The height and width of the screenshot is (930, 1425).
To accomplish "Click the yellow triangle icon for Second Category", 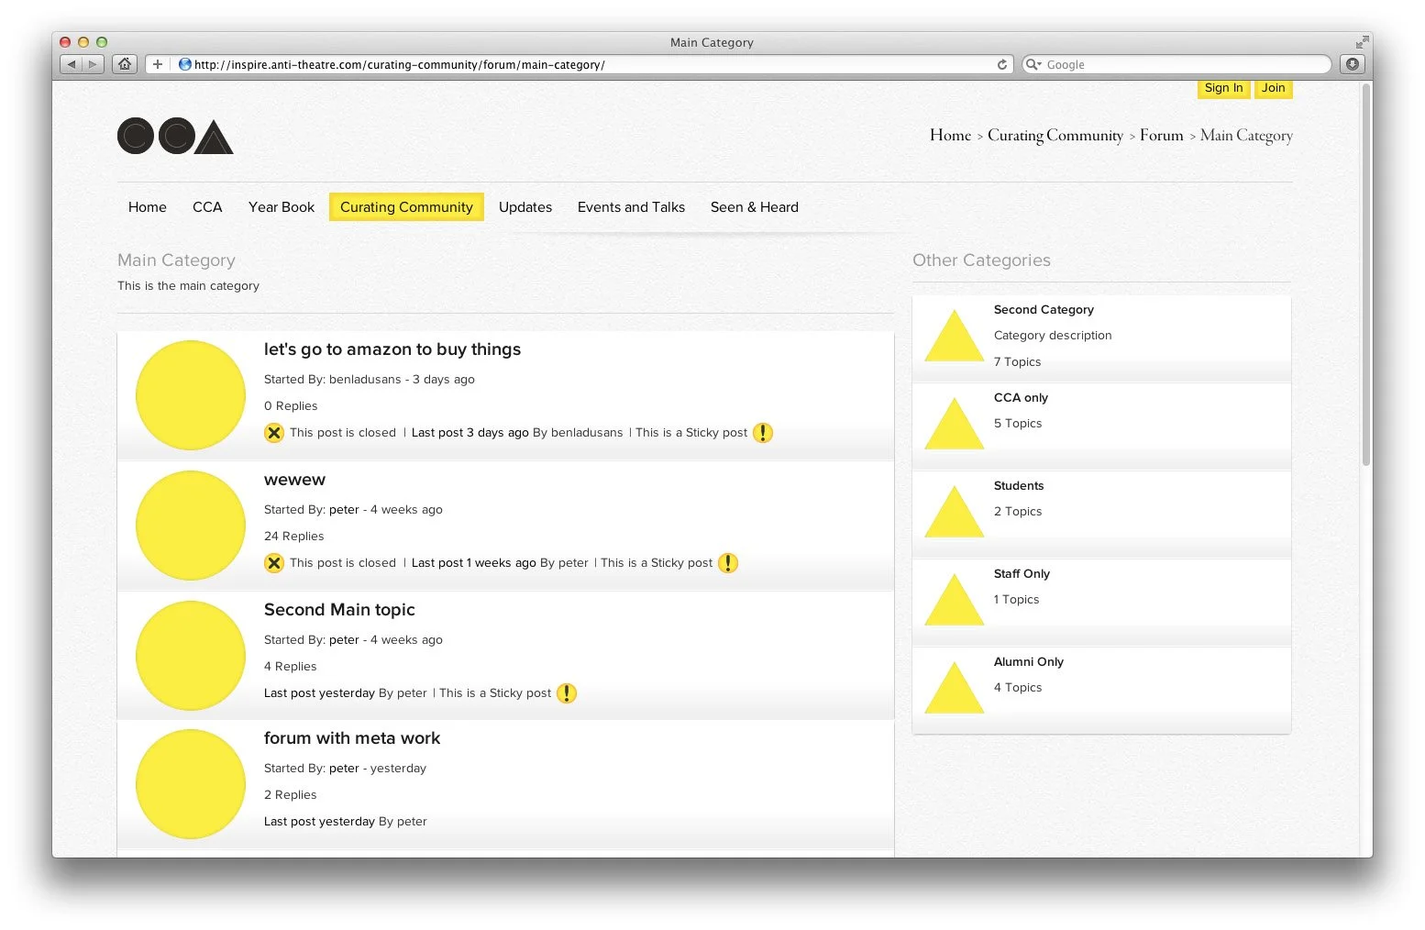I will [x=955, y=336].
